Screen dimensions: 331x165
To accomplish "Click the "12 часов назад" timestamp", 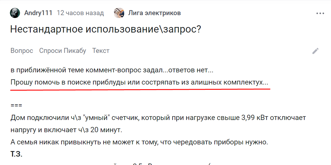I will [x=80, y=13].
